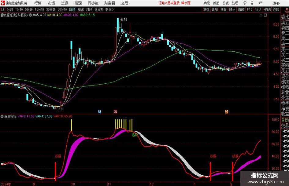Select the 日线 daily period
This screenshot has height=186, width=289.
point(72,9)
